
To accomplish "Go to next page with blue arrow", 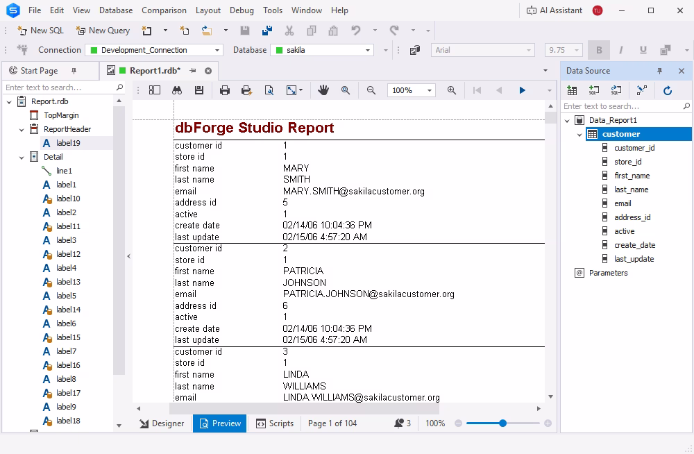I will point(523,90).
